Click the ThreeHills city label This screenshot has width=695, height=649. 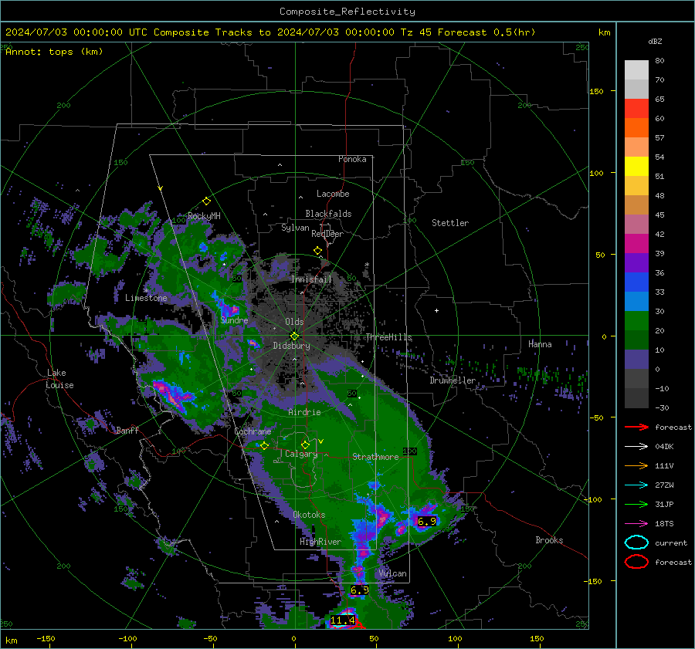[x=388, y=337]
